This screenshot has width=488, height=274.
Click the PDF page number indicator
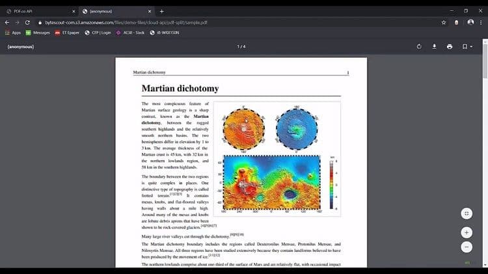point(241,47)
